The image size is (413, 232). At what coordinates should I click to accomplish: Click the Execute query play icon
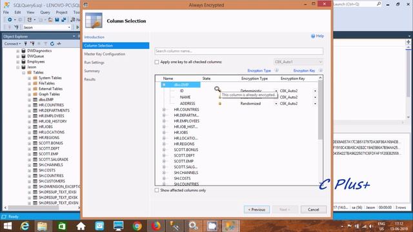point(77,27)
